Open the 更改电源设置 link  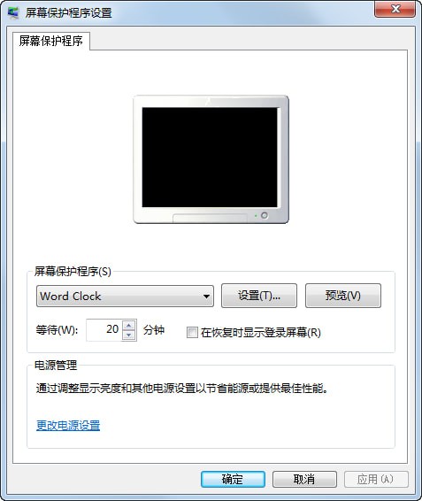coord(68,425)
